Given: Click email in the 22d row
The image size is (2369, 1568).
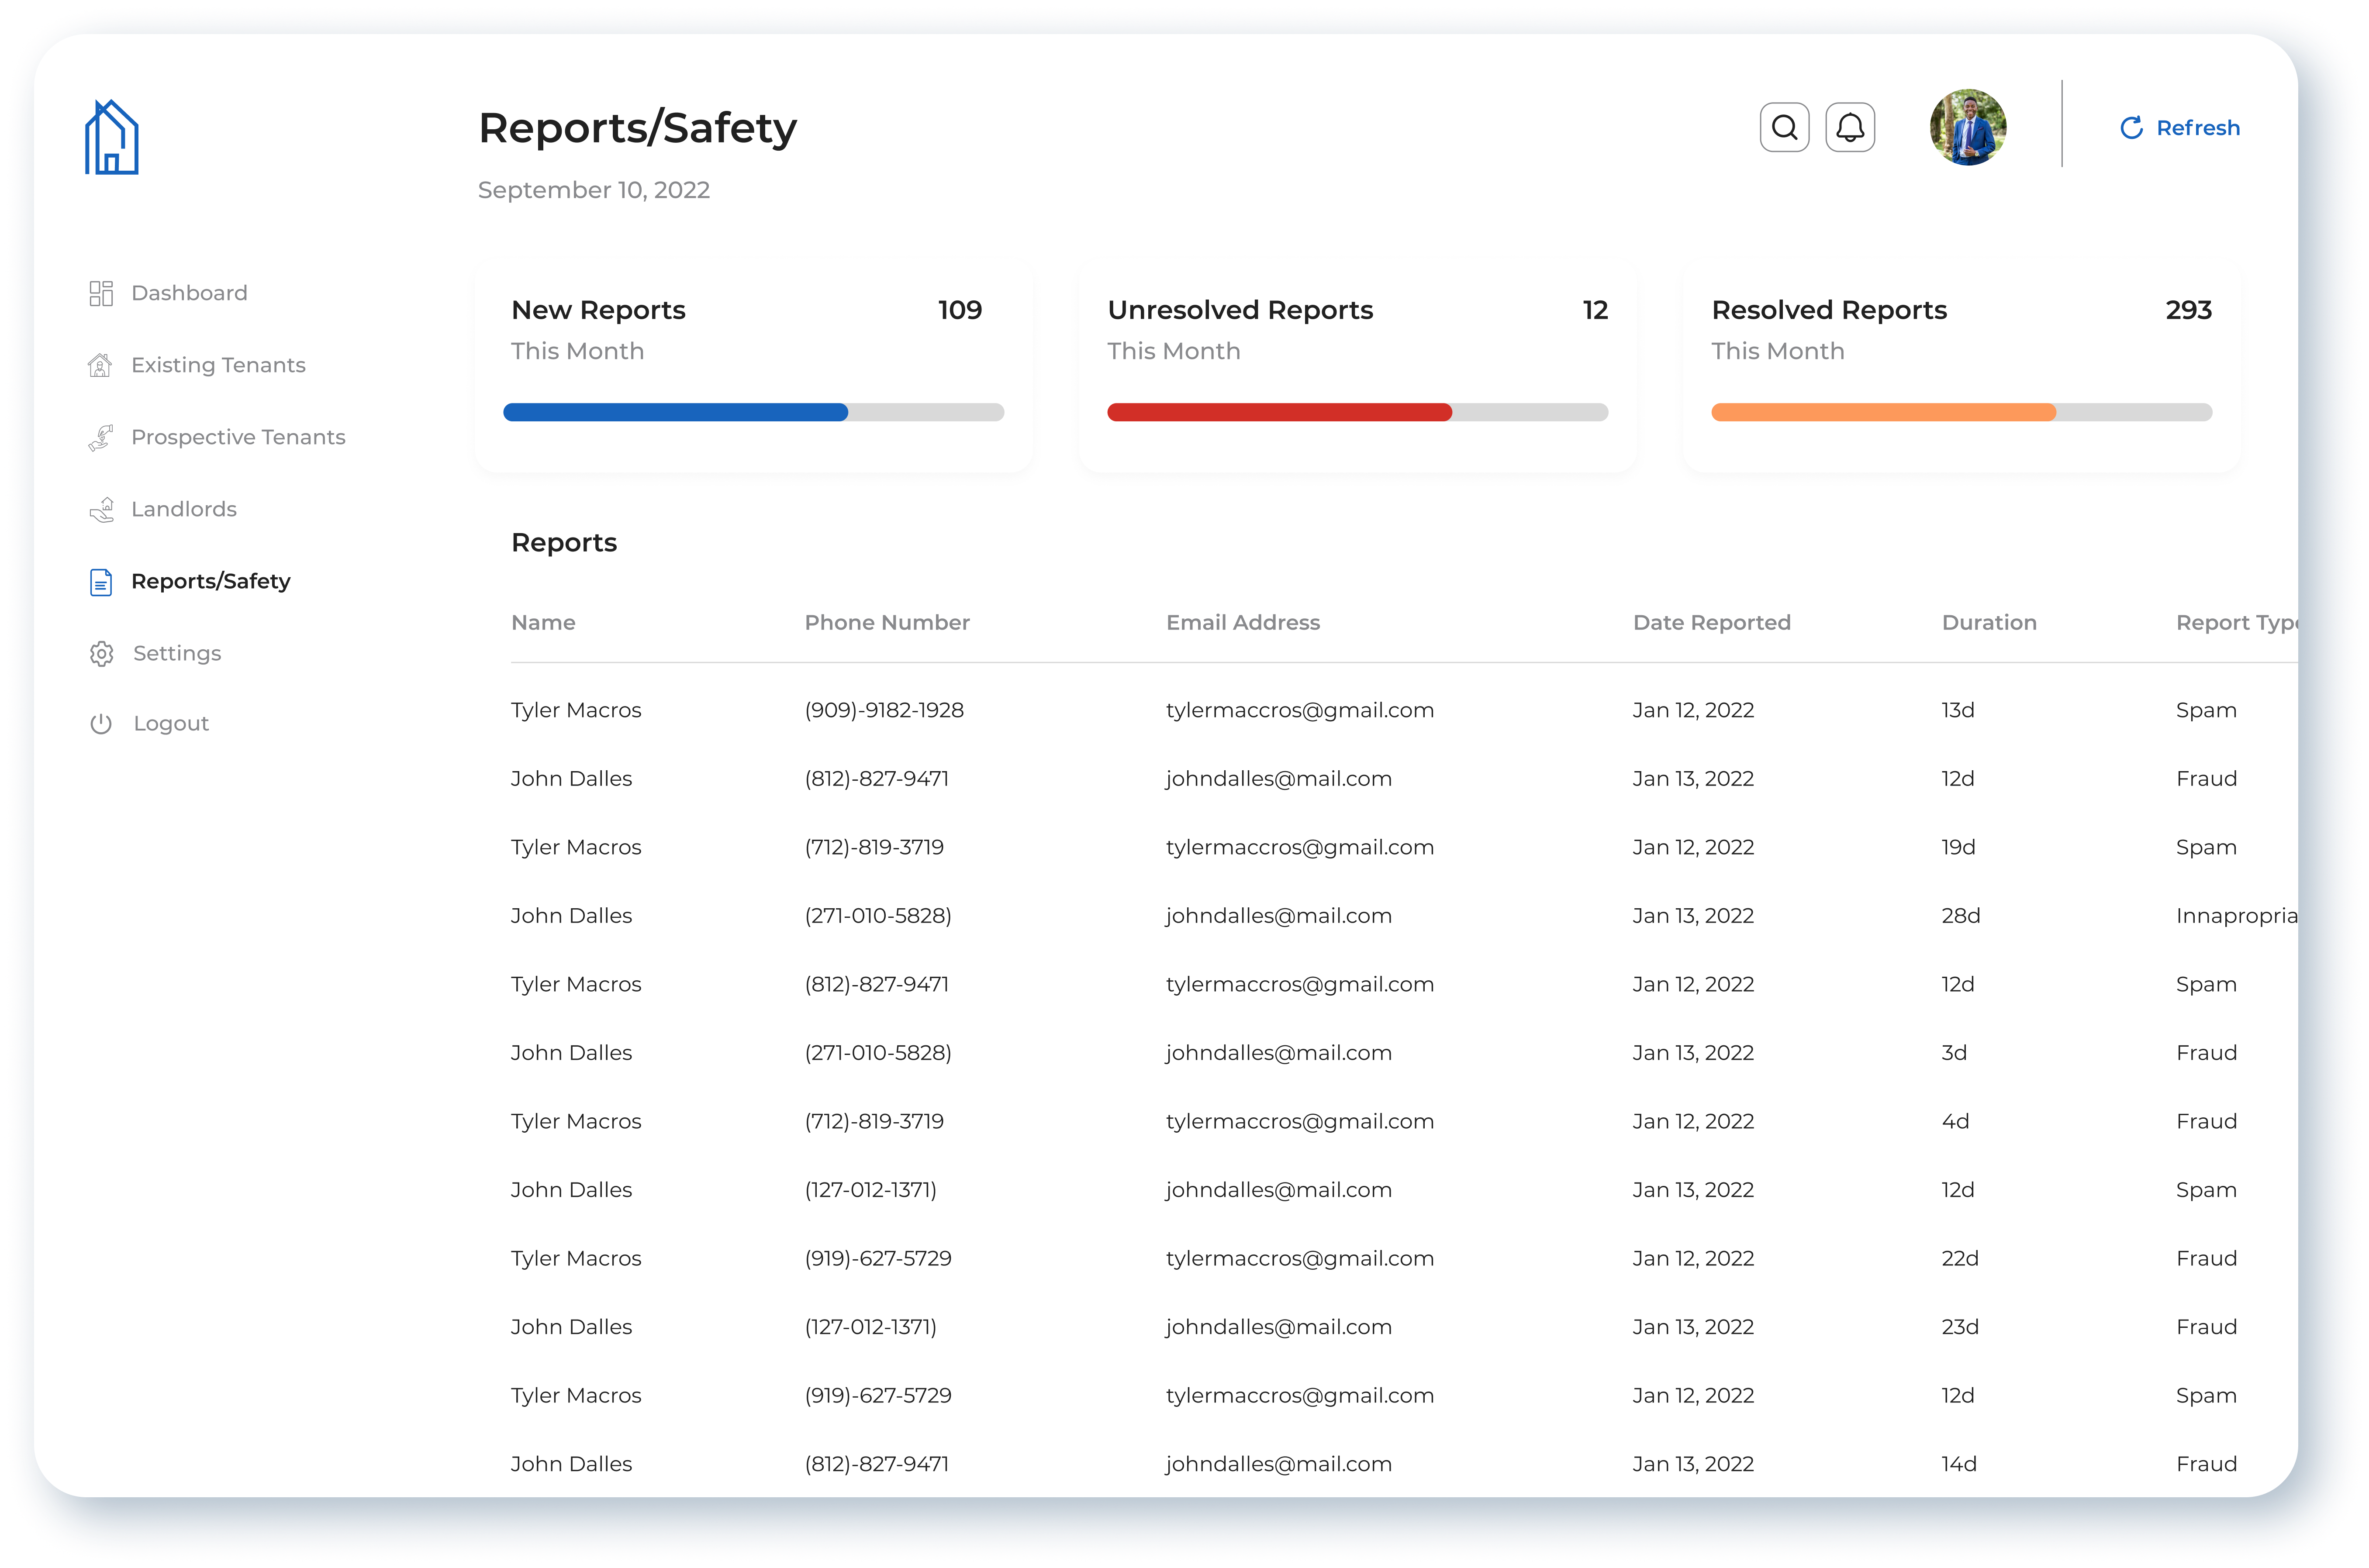Looking at the screenshot, I should coord(1299,1258).
